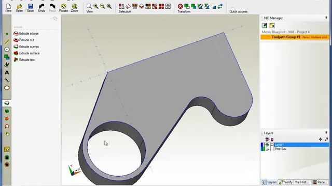Pin the Layers panel
Screen dimensions: 332x186
click(x=326, y=133)
